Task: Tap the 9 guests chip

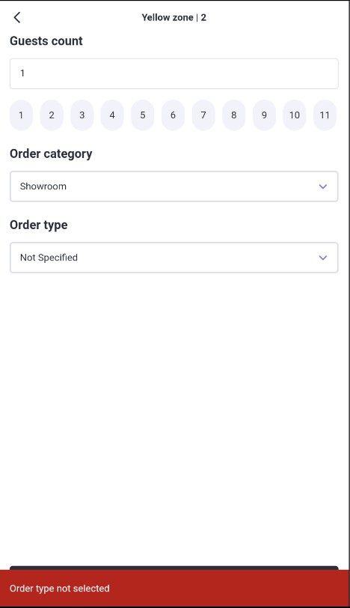Action: pyautogui.click(x=264, y=115)
